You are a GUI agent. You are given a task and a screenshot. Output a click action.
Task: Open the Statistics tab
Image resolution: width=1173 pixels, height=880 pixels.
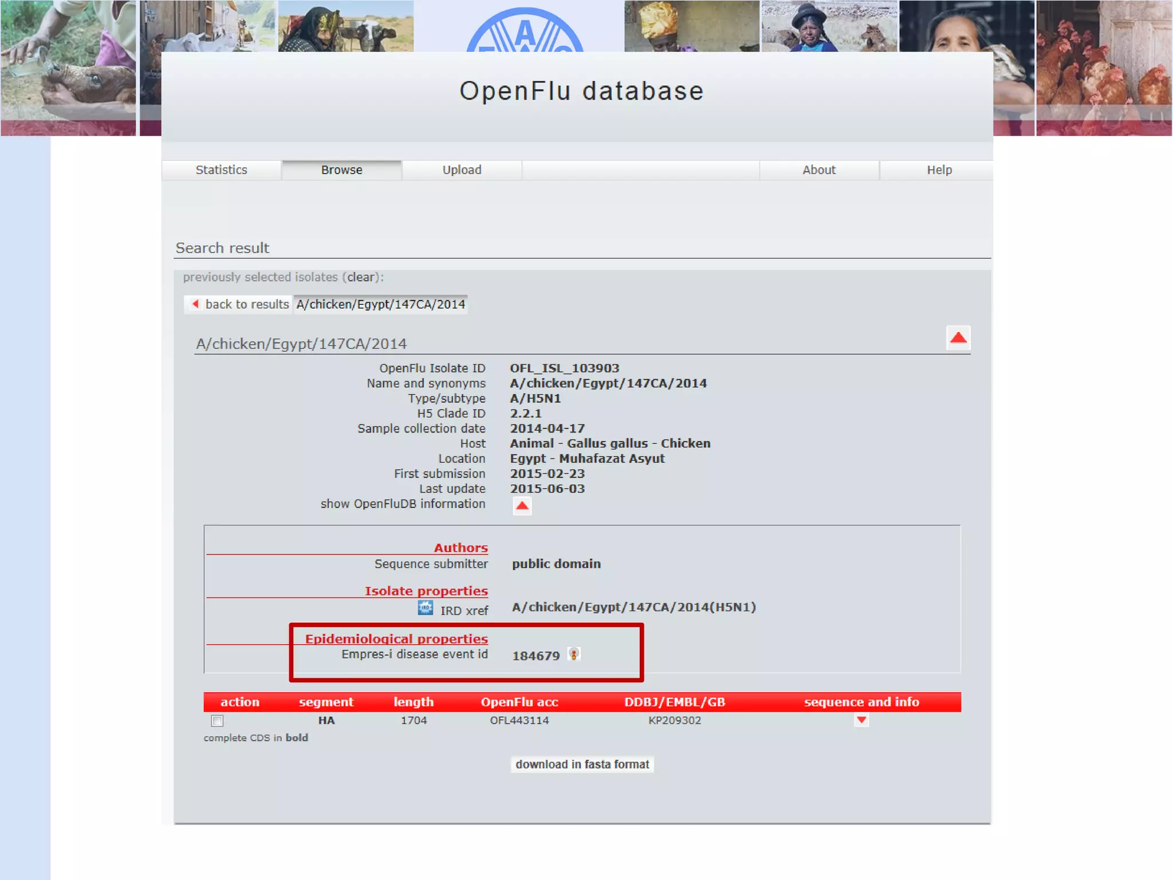pos(221,170)
